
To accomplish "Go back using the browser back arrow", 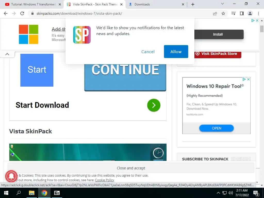I will pos(6,13).
